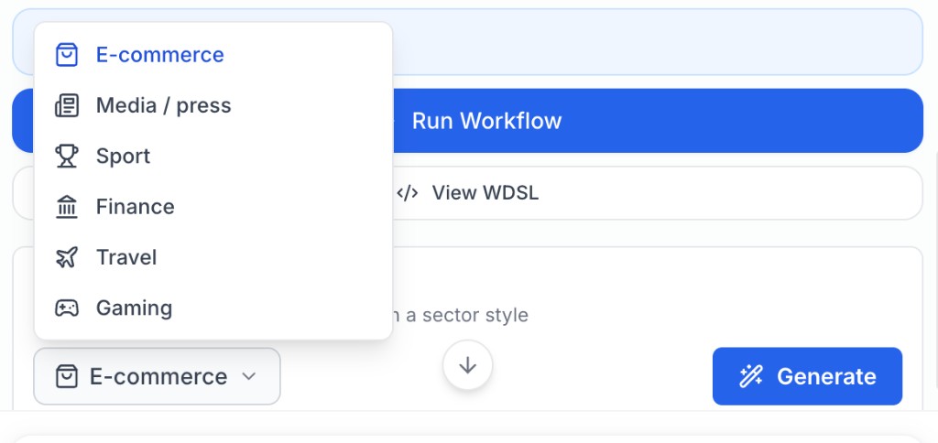The height and width of the screenshot is (443, 938).
Task: Click the shopping bag icon beside E-commerce in the menu
Action: (66, 55)
